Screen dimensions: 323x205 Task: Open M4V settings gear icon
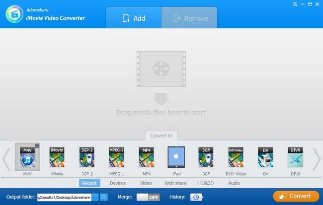[37, 146]
